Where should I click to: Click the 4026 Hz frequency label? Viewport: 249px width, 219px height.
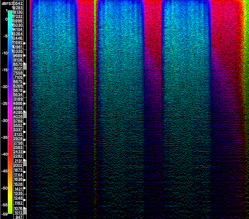(18, 116)
